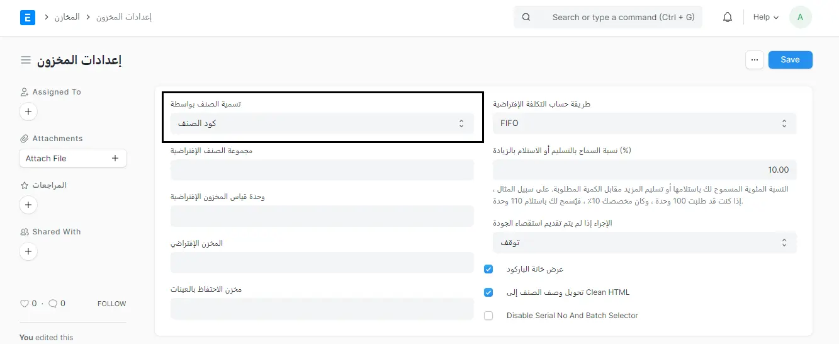Click the FOLLOW link
839x344 pixels.
coord(111,304)
